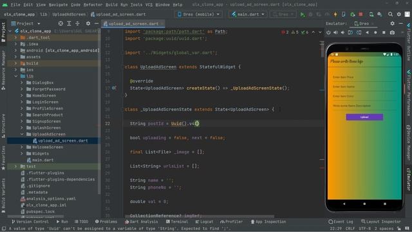The width and height of the screenshot is (412, 232).
Task: Open the VCS menu
Action: tap(149, 5)
